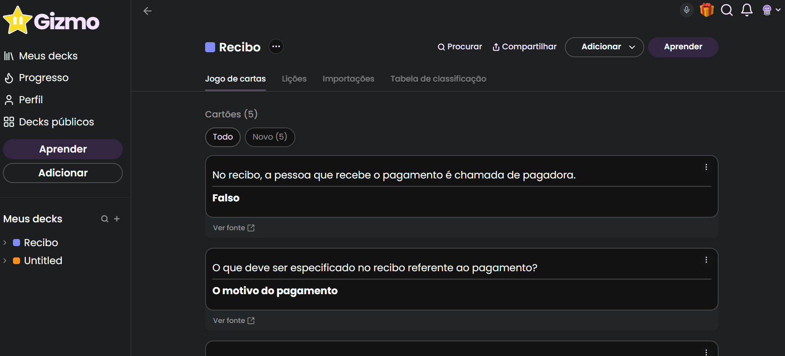Image resolution: width=785 pixels, height=356 pixels.
Task: Expand the Untitled deck in sidebar
Action: coord(5,261)
